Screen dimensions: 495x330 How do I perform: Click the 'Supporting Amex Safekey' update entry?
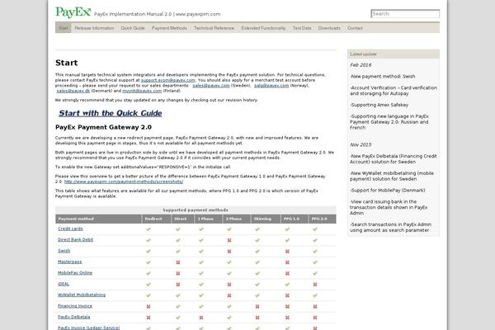coord(379,105)
